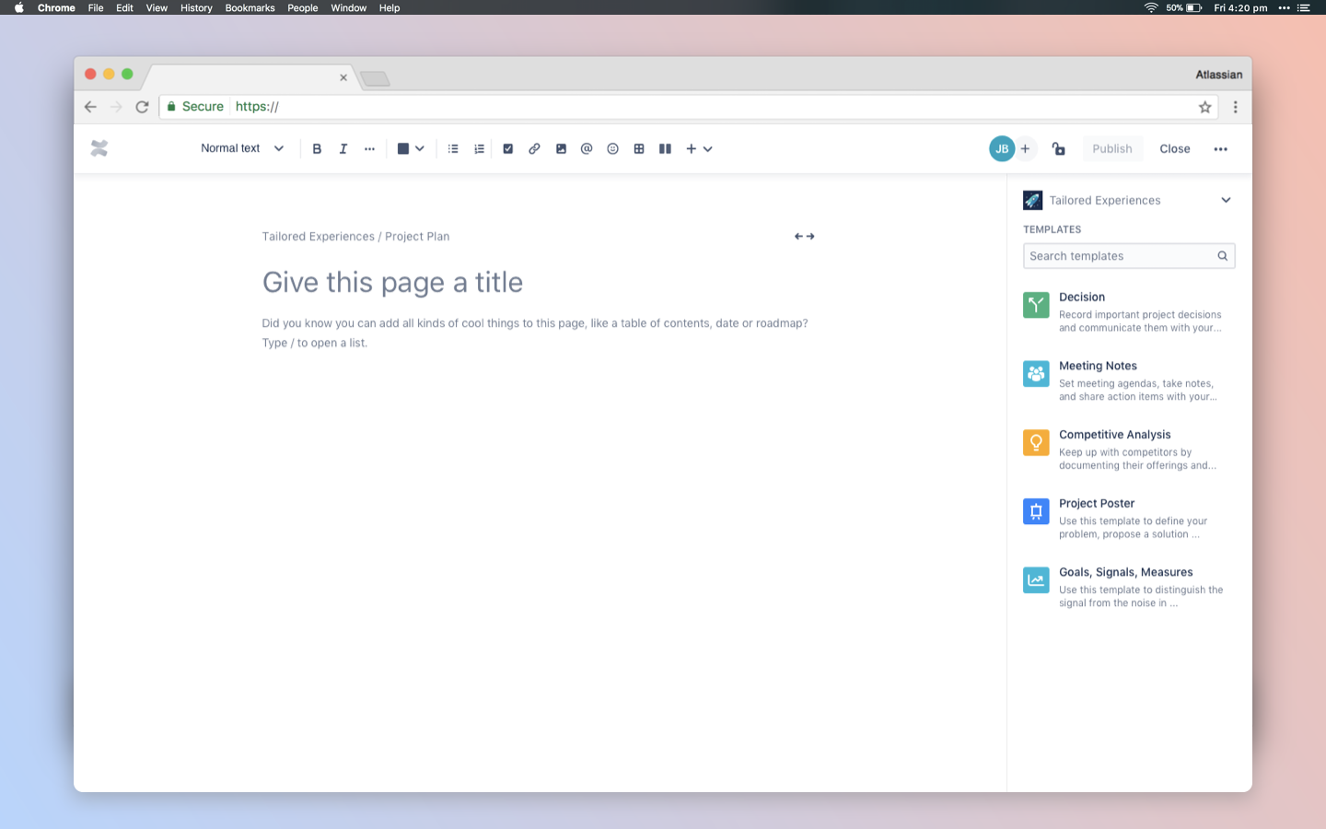
Task: Open page restrictions lock icon
Action: [1059, 148]
